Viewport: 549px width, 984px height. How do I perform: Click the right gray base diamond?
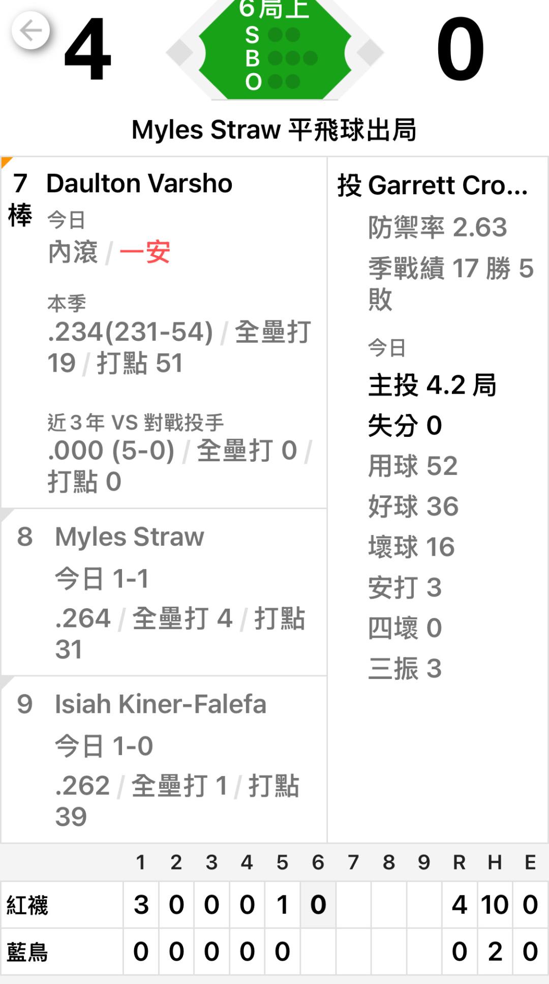click(370, 52)
